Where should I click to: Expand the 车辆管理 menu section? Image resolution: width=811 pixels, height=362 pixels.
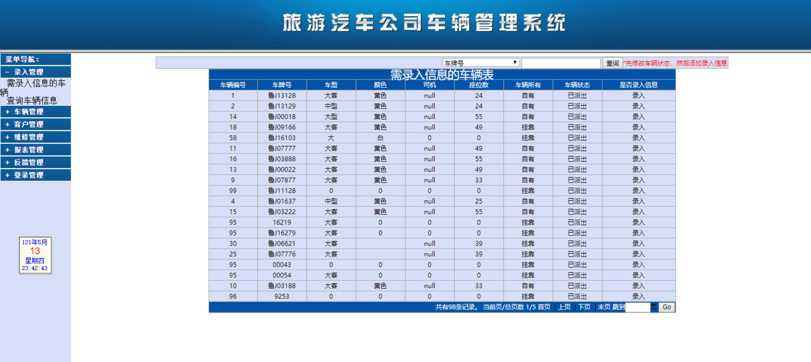coord(36,112)
